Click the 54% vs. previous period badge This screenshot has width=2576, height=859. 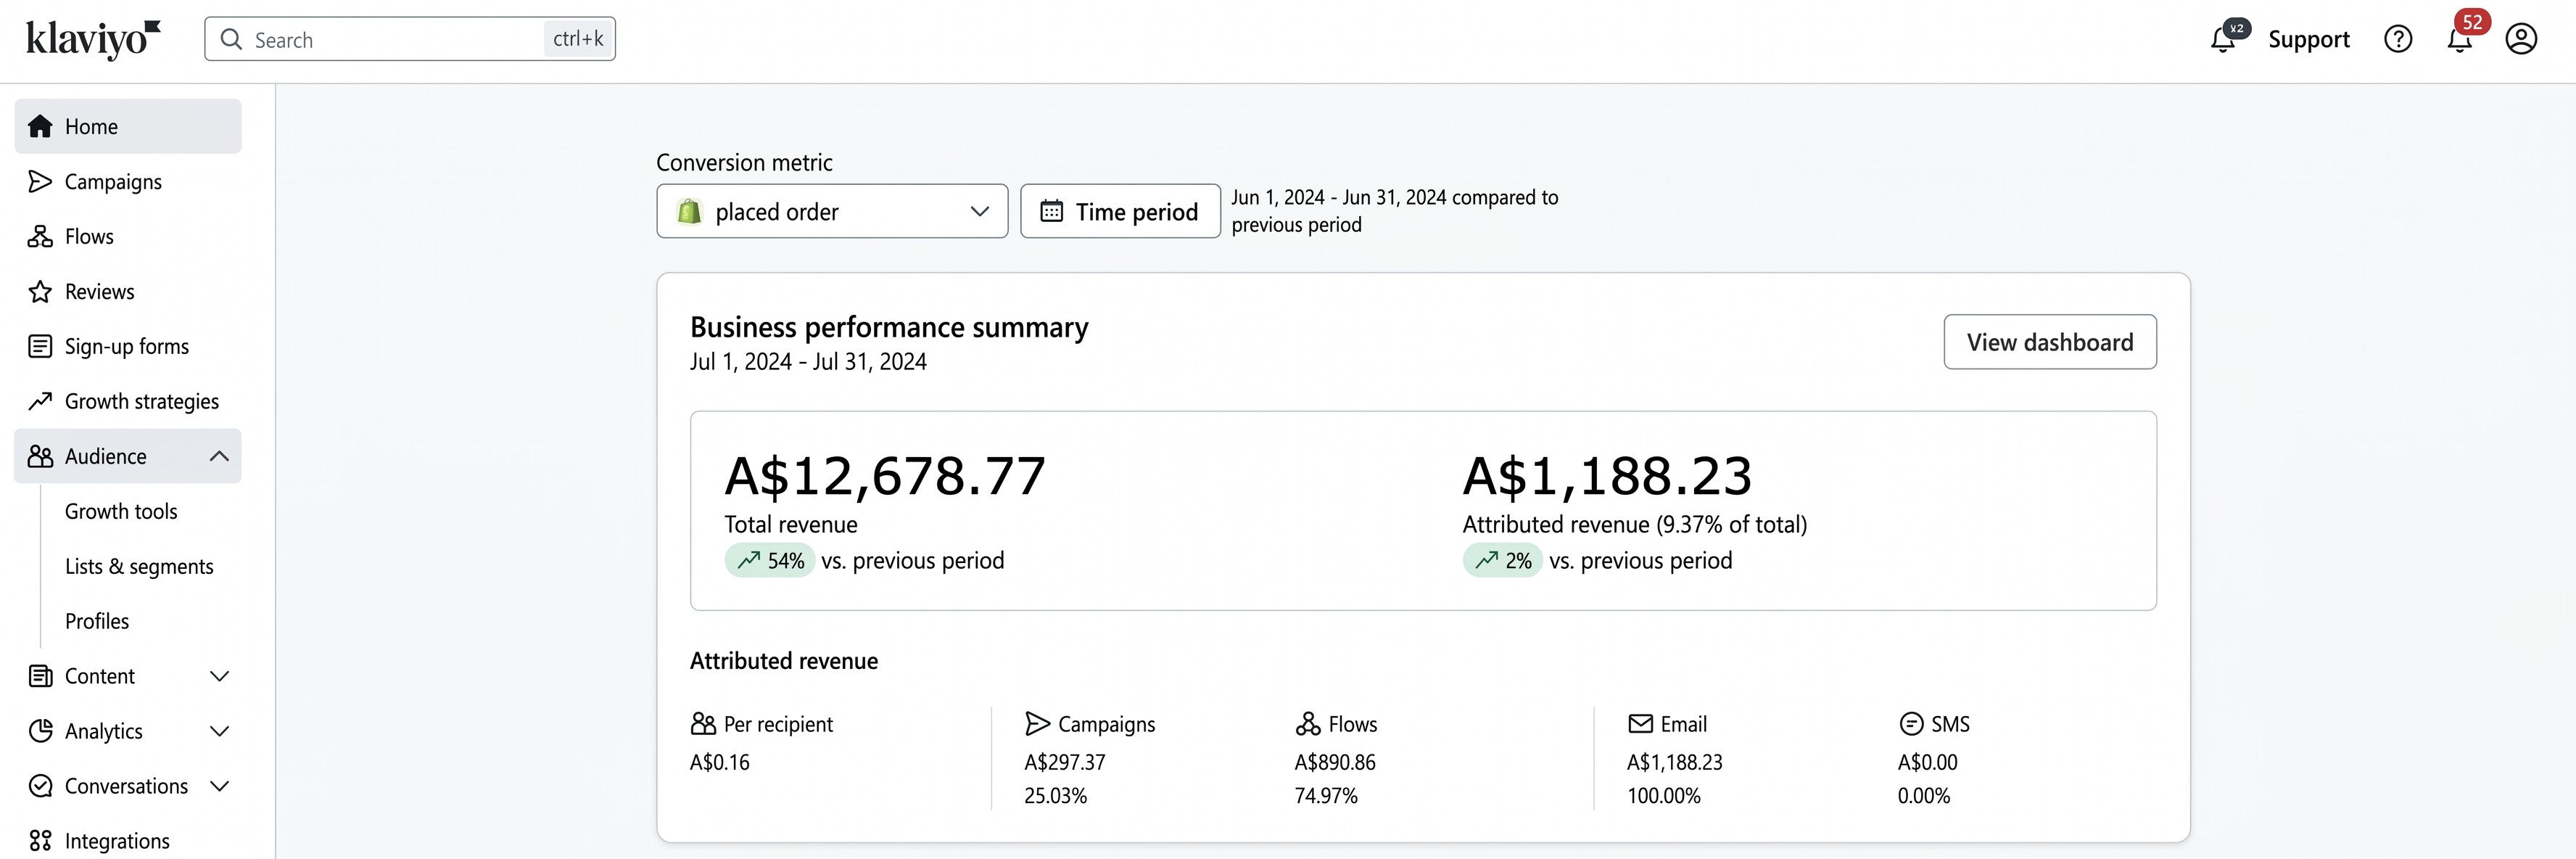[770, 560]
